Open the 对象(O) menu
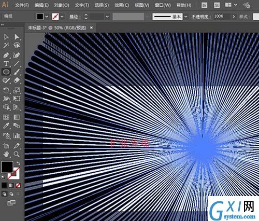Screen dimensions: 259x221 62,5
